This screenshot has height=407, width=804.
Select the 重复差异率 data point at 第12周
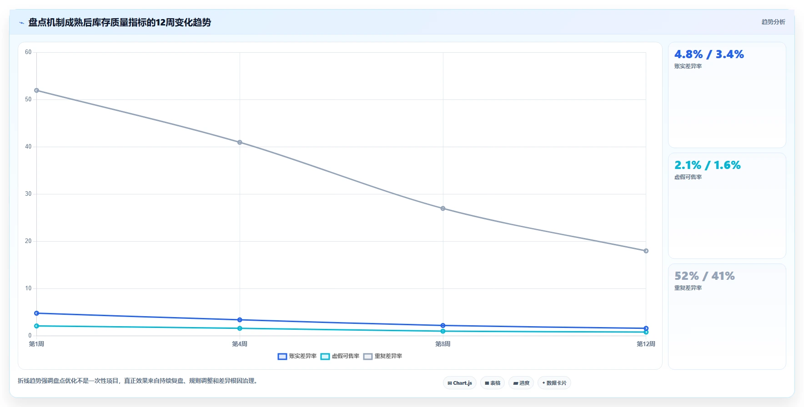click(646, 251)
